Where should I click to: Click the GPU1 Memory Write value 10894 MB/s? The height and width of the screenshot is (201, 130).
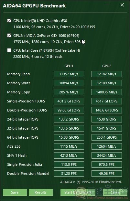click(x=69, y=83)
